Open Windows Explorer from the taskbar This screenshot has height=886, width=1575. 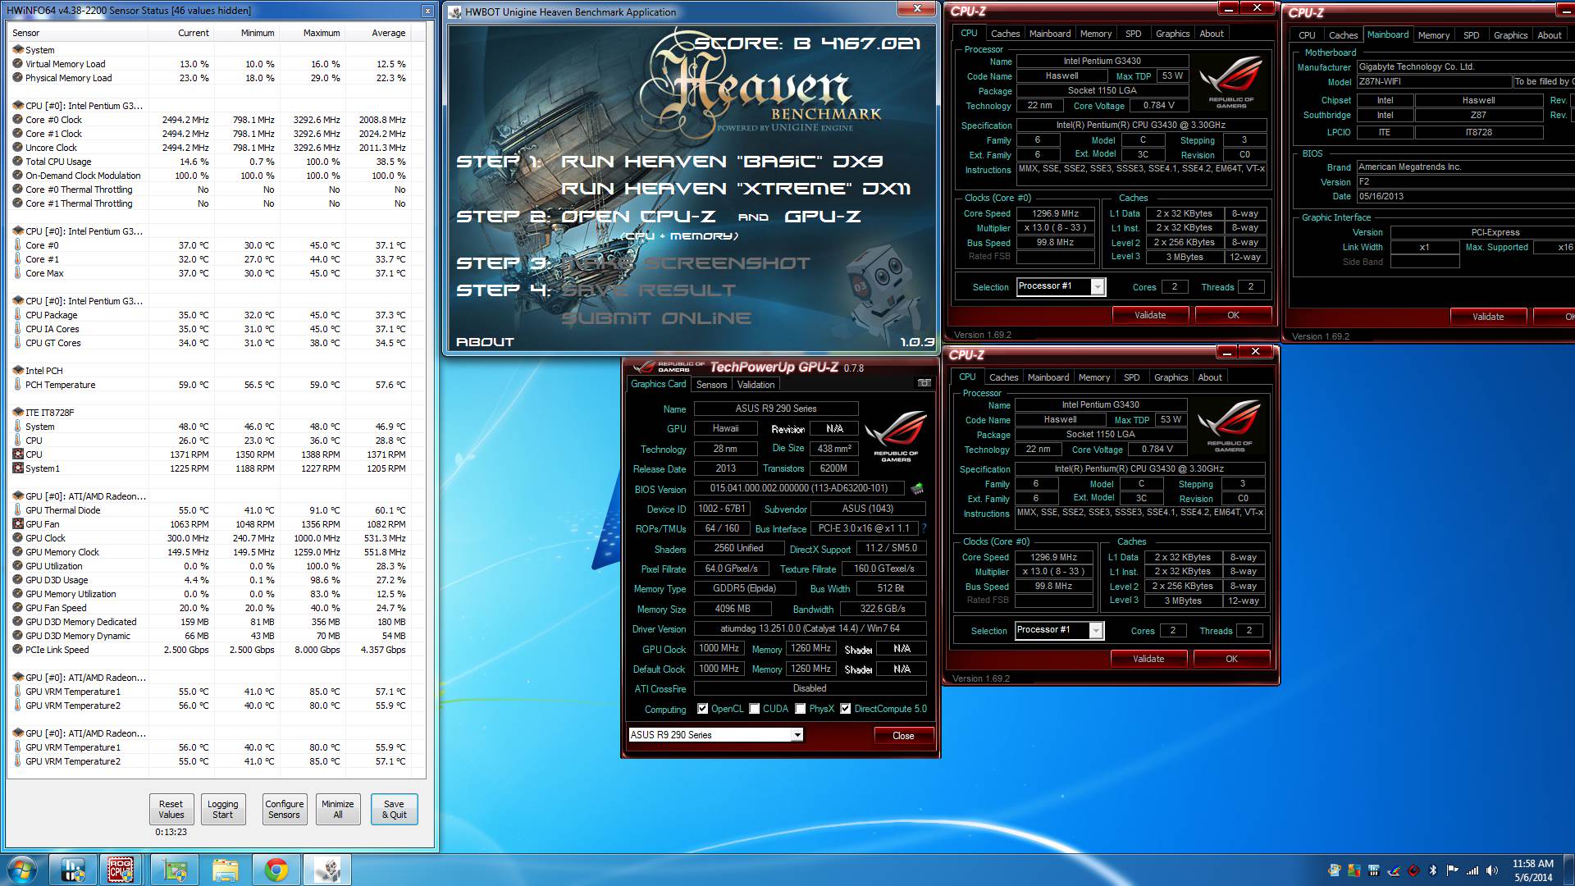(225, 870)
